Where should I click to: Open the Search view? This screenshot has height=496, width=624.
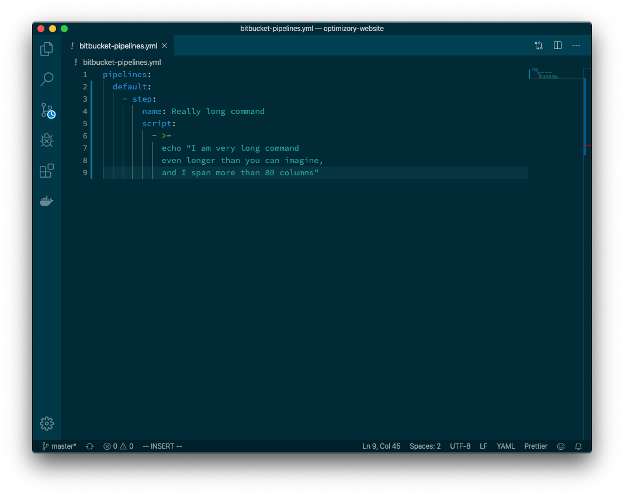[46, 79]
